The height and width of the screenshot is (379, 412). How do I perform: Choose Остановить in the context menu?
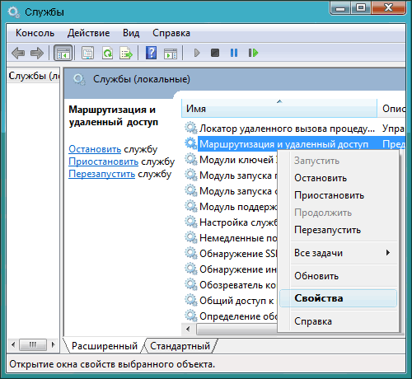click(339, 178)
